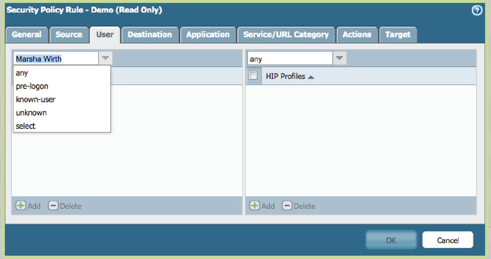The height and width of the screenshot is (259, 491).
Task: Click the red minus Delete icon in user panel
Action: [x=53, y=206]
